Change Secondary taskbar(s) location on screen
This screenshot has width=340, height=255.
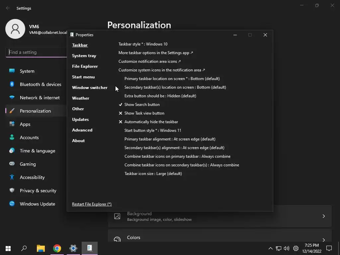(175, 87)
